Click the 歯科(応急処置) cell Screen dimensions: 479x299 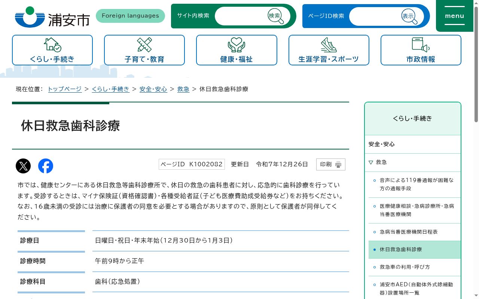pyautogui.click(x=221, y=282)
